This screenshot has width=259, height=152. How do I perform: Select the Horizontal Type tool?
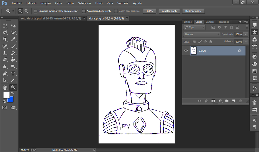point(13,74)
